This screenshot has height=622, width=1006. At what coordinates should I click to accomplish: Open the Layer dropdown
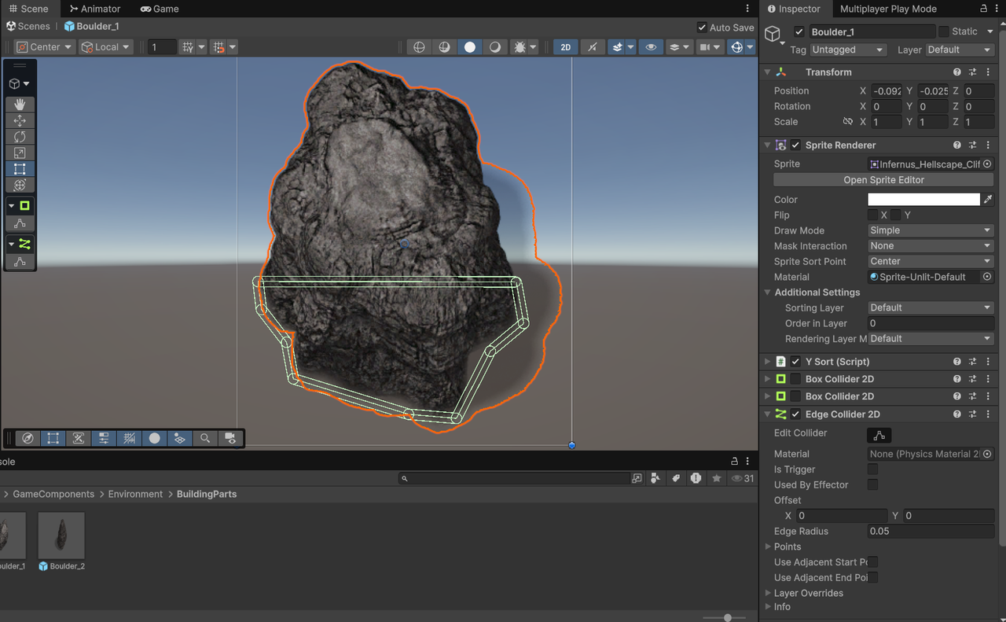960,50
